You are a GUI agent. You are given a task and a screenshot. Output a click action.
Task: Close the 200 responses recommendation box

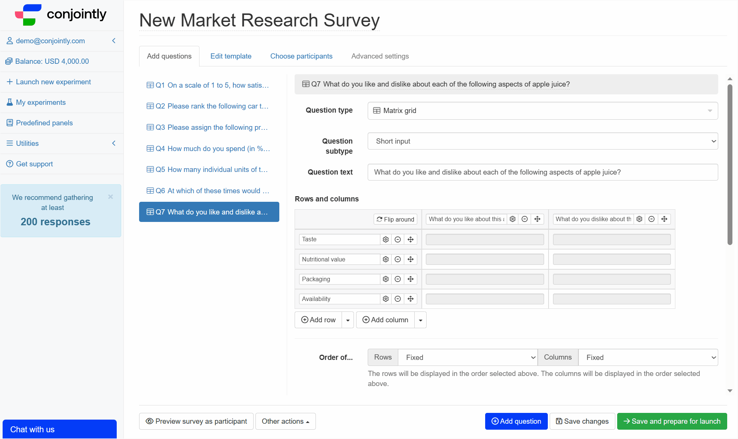click(110, 197)
